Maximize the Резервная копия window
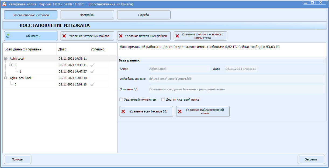This screenshot has height=168, width=329. (312, 2)
